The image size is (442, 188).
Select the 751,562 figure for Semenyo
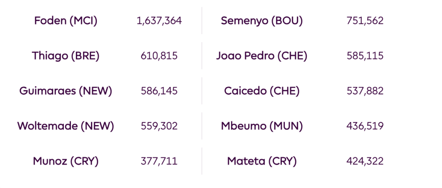pyautogui.click(x=365, y=21)
